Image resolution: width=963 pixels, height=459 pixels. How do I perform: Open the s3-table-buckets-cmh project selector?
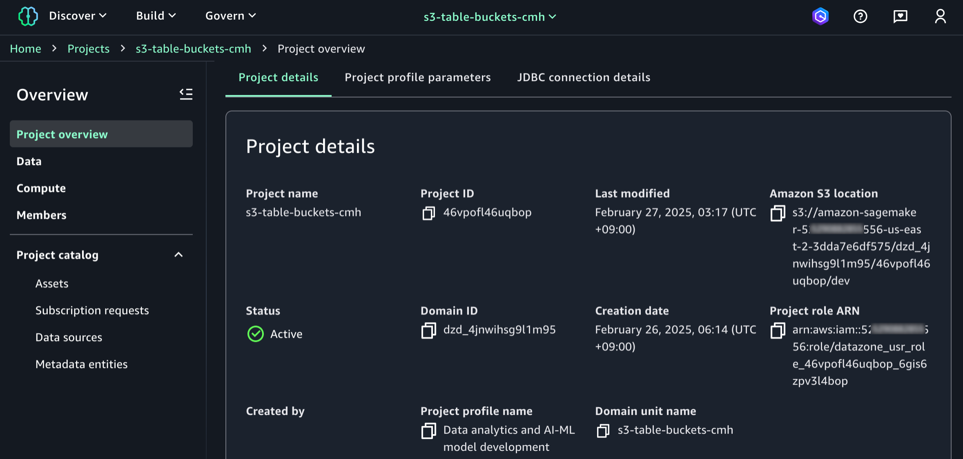tap(489, 17)
